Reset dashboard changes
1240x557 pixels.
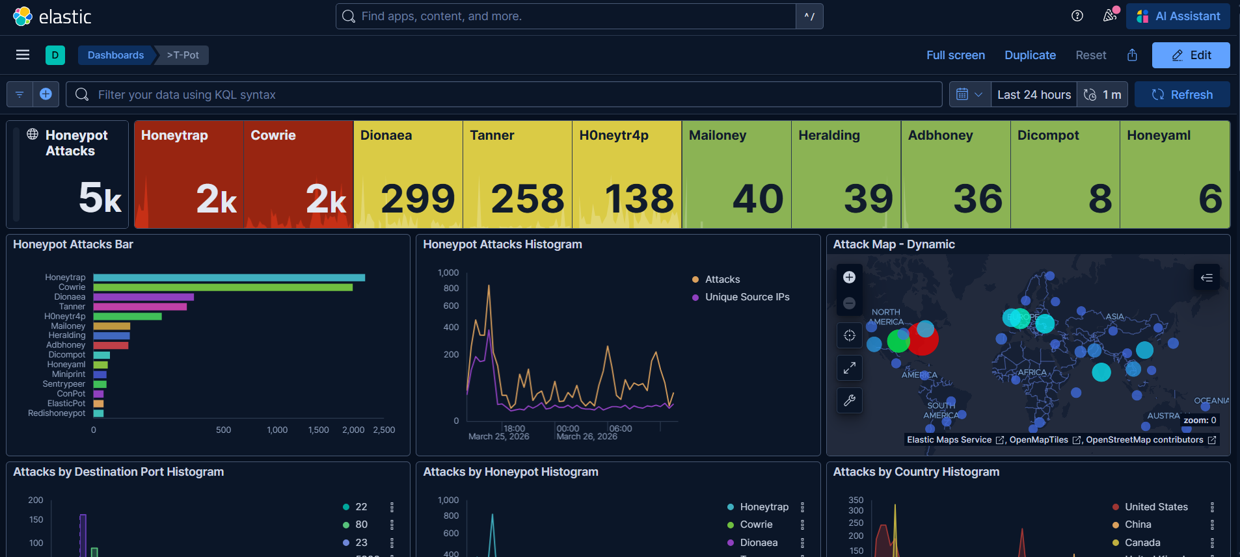click(x=1090, y=55)
